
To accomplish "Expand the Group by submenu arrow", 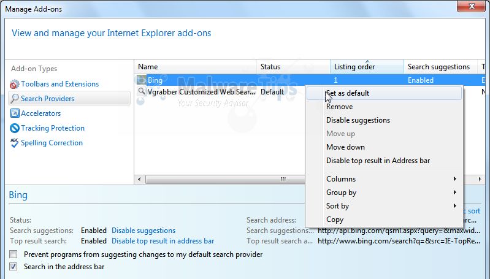I will 454,192.
